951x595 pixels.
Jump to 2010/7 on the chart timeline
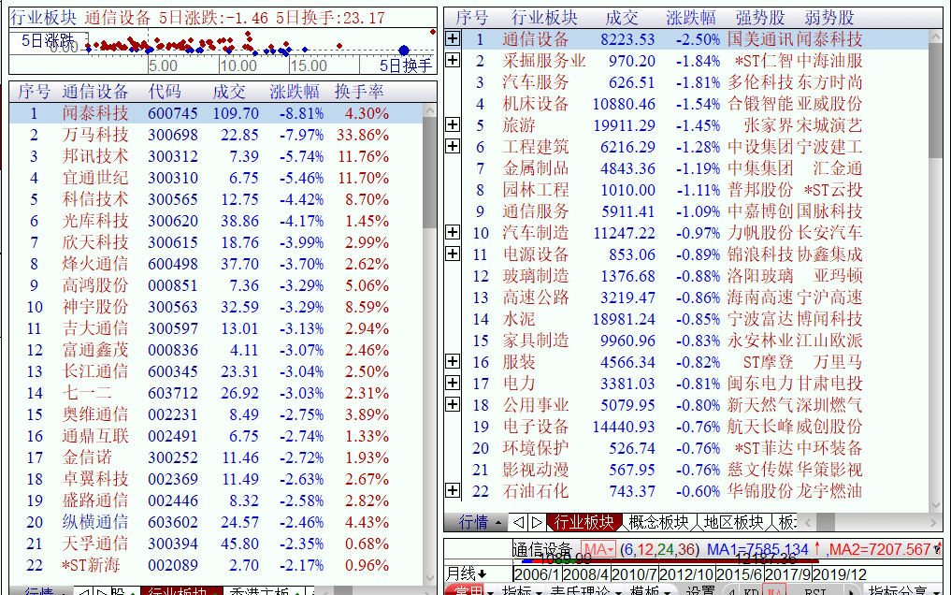click(634, 574)
